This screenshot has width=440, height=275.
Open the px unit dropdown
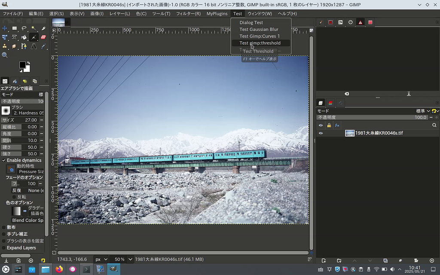pos(101,259)
